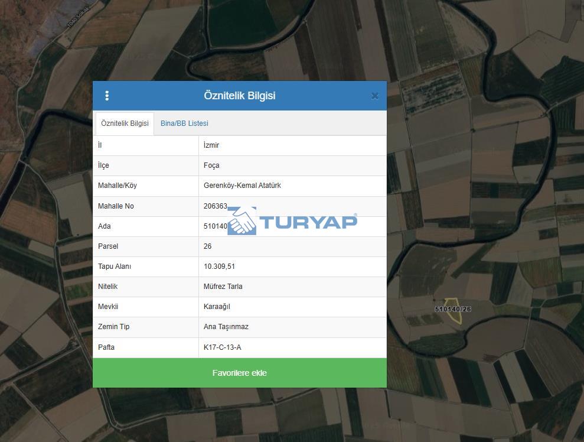The width and height of the screenshot is (584, 442).
Task: Close the Öznitelik Bilgisi dialog
Action: click(x=375, y=96)
